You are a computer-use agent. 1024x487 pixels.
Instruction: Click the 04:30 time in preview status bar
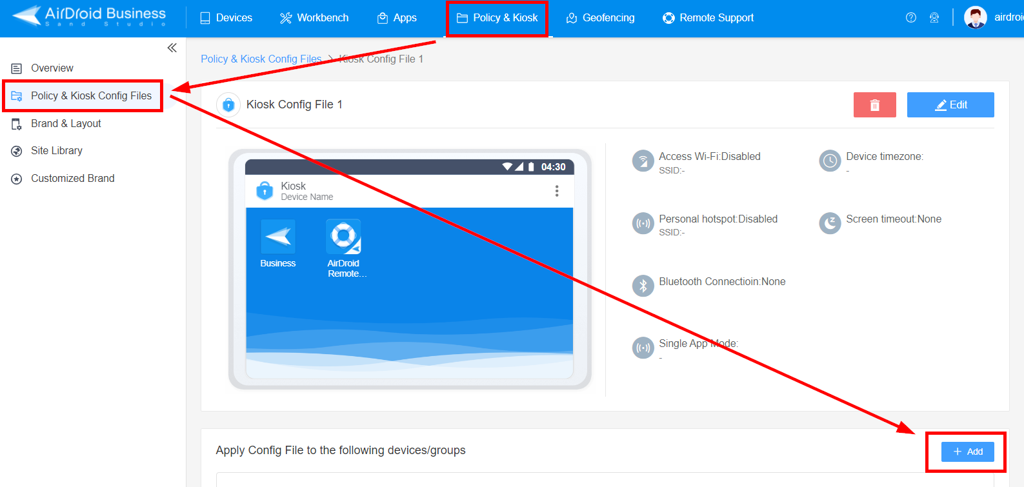553,167
